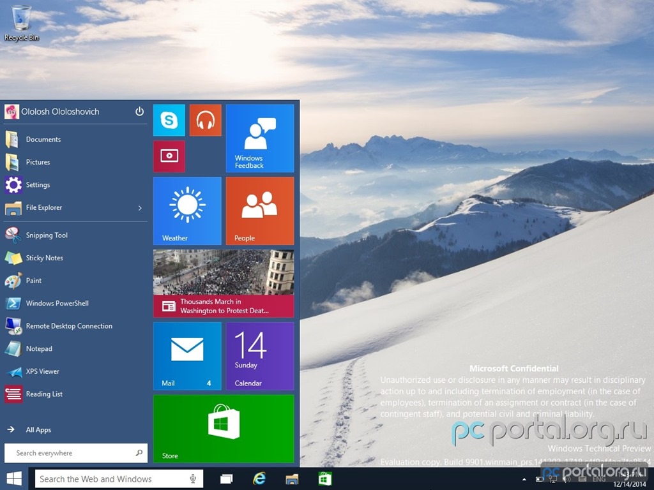Image resolution: width=654 pixels, height=490 pixels.
Task: Open the Store tile
Action: [x=224, y=427]
